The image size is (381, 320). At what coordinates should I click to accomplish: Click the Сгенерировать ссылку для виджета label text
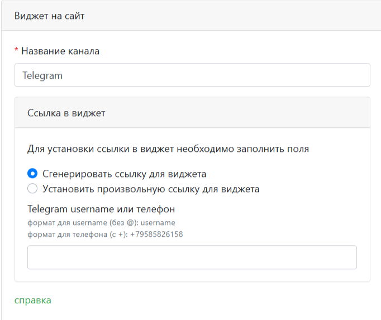[x=124, y=174]
